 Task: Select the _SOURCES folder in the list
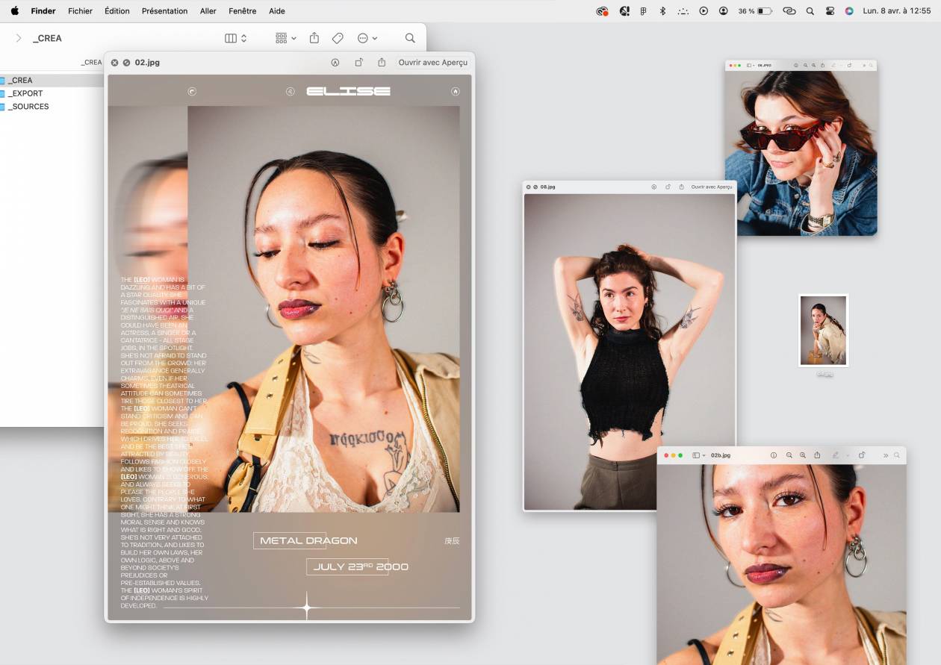[x=28, y=107]
